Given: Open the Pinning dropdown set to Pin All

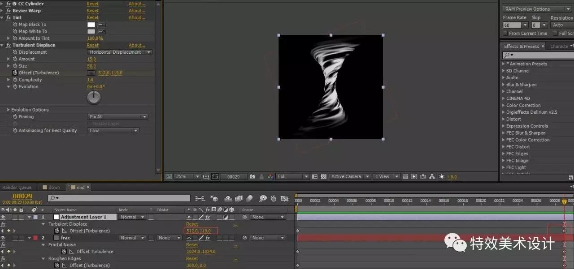Looking at the screenshot, I should pyautogui.click(x=117, y=116).
